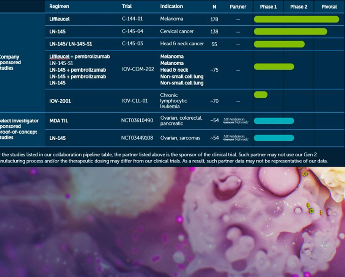Click the Pivotal column header
Viewport: 345px width, 277px height.
329,7
